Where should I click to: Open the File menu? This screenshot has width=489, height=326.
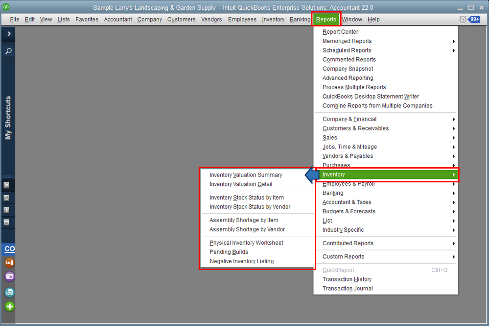14,19
